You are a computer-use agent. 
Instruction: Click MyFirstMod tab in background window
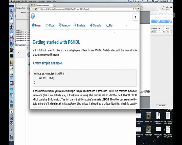tap(20, 45)
